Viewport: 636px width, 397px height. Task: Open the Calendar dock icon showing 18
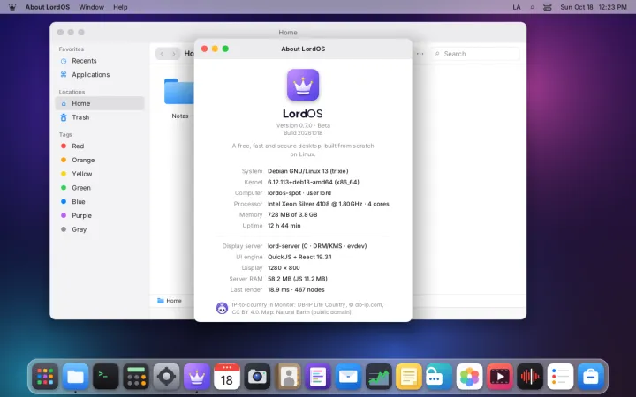coord(227,377)
